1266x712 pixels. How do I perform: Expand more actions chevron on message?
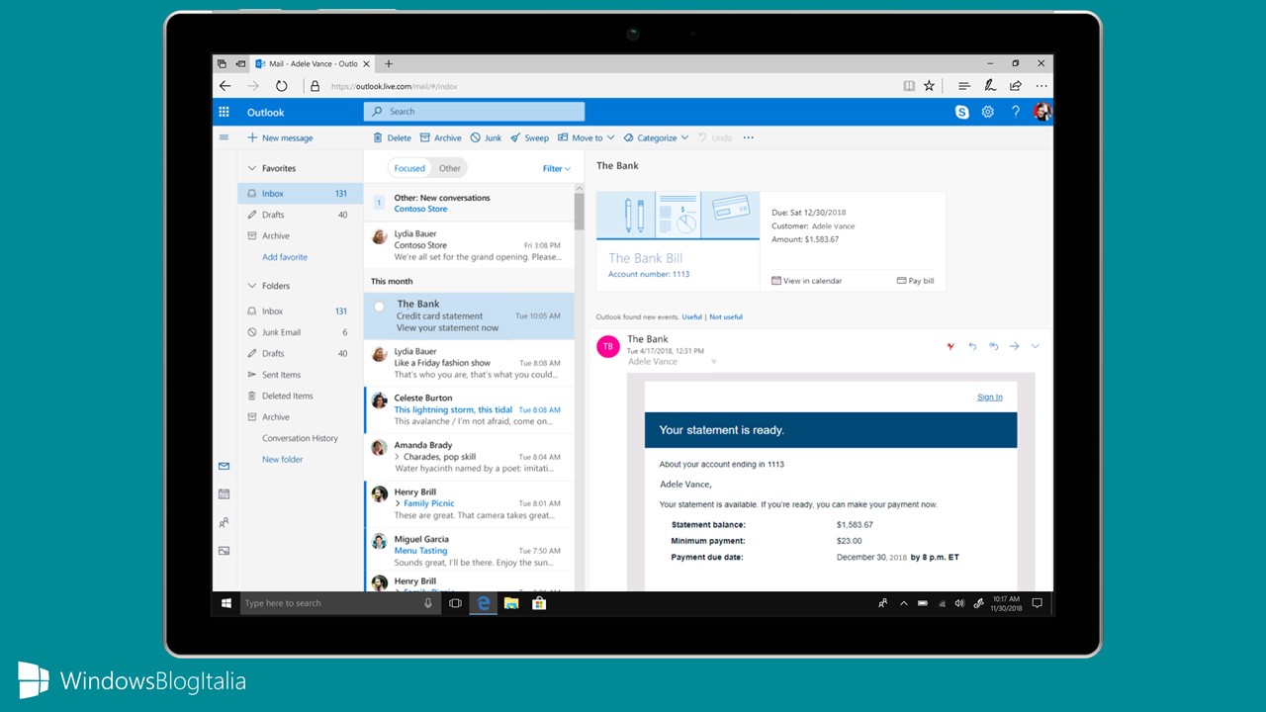[x=1036, y=346]
